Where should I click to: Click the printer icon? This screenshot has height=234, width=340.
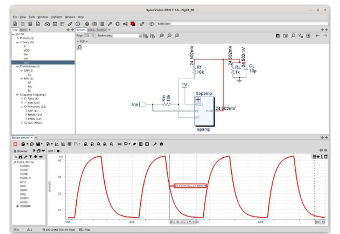87,24
